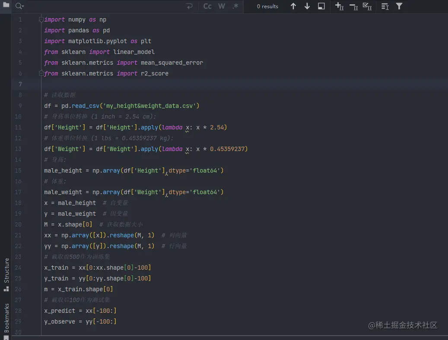The width and height of the screenshot is (448, 340).
Task: Click the Project folder icon in sidebar
Action: [6, 5]
